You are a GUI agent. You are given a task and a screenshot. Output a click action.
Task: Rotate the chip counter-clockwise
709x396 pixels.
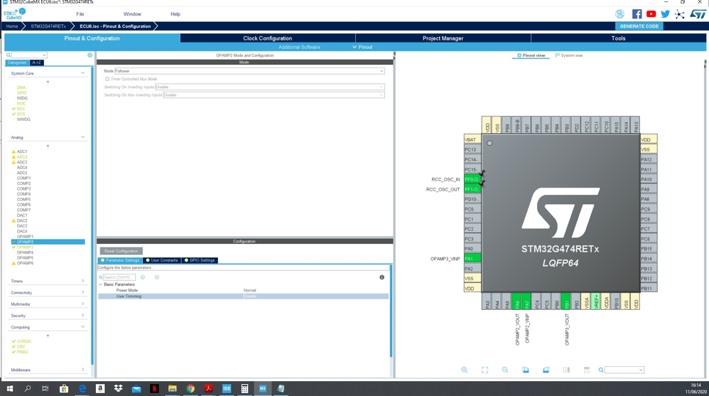546,370
